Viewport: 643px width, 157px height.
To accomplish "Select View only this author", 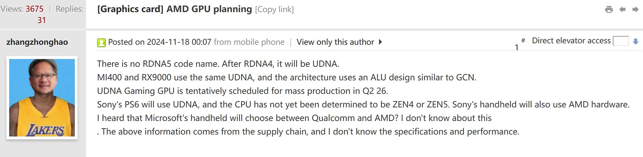I will click(335, 42).
